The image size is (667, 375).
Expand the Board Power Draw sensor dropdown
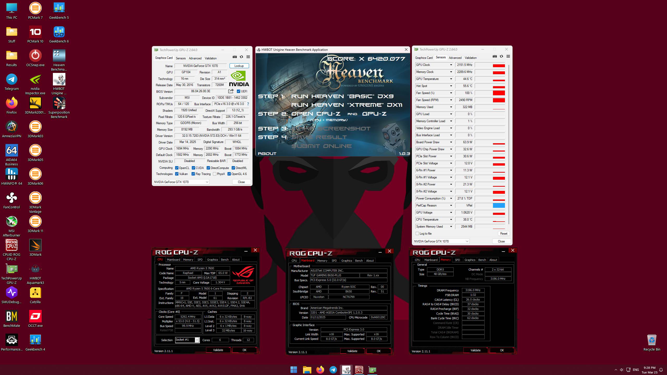(x=451, y=142)
